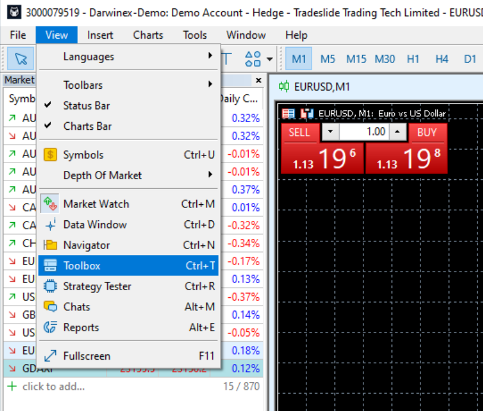The image size is (483, 411).
Task: Switch to M15 timeframe
Action: tap(356, 58)
